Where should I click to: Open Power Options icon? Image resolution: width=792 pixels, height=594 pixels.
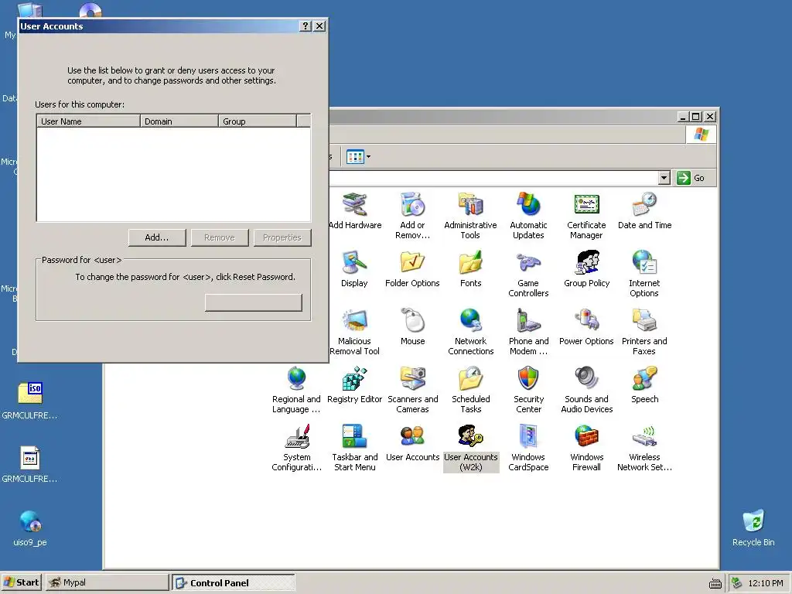tap(586, 321)
